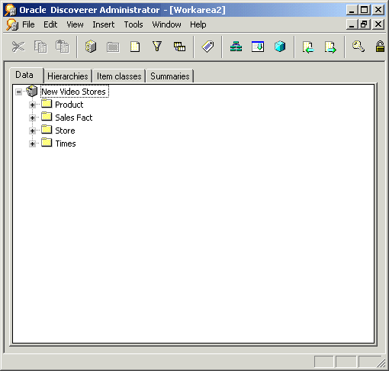Click the New Folder toolbar icon
389x371 pixels.
tap(113, 47)
